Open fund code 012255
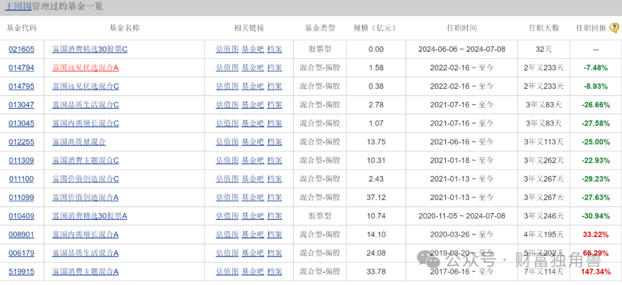Screen dimensions: 622x285 tap(21, 142)
